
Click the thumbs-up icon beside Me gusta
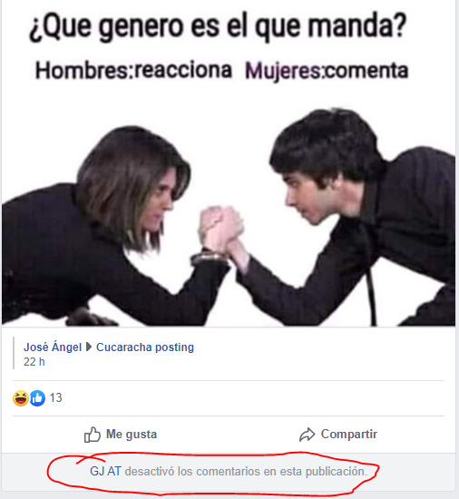pyautogui.click(x=93, y=435)
